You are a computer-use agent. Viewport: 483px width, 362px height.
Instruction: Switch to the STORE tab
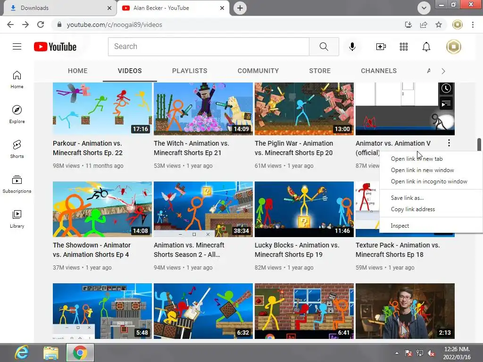pos(320,71)
